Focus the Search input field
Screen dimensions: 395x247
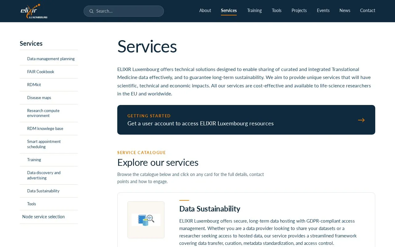(124, 11)
